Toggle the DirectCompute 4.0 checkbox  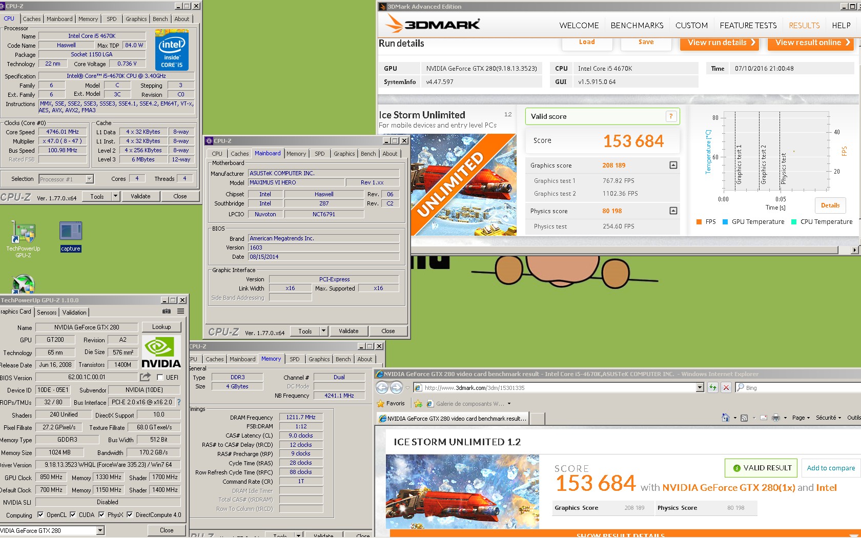tap(130, 515)
